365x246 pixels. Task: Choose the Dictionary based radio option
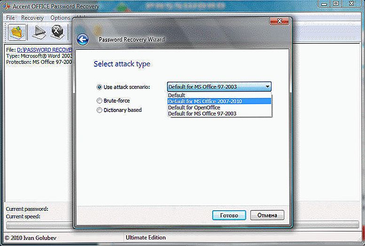tap(99, 110)
